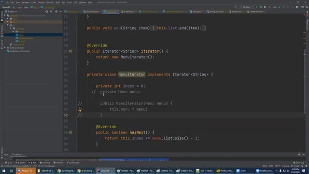Viewport: 309px width, 174px height.
Task: Click MenuIterator class name in line 25
Action: pyautogui.click(x=132, y=74)
